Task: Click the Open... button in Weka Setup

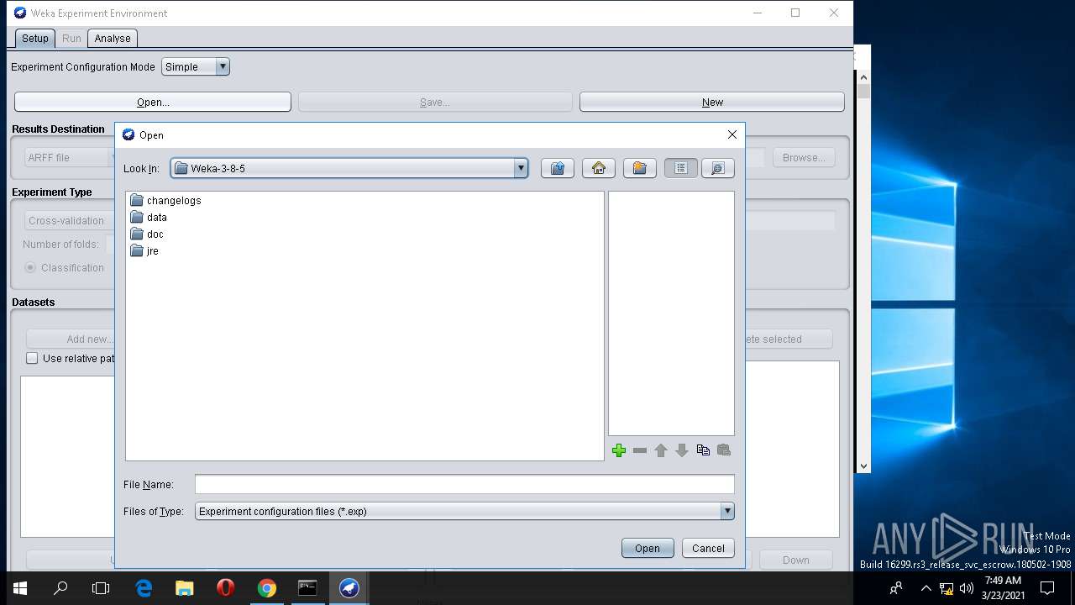Action: [x=153, y=102]
